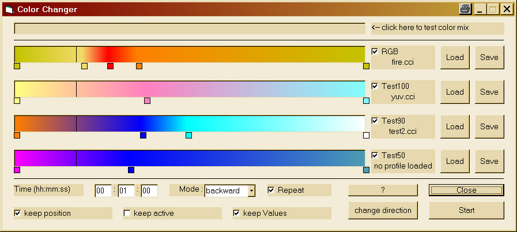This screenshot has height=232, width=517.
Task: Uncheck the Test100 yuv.cci checkbox
Action: tap(375, 86)
